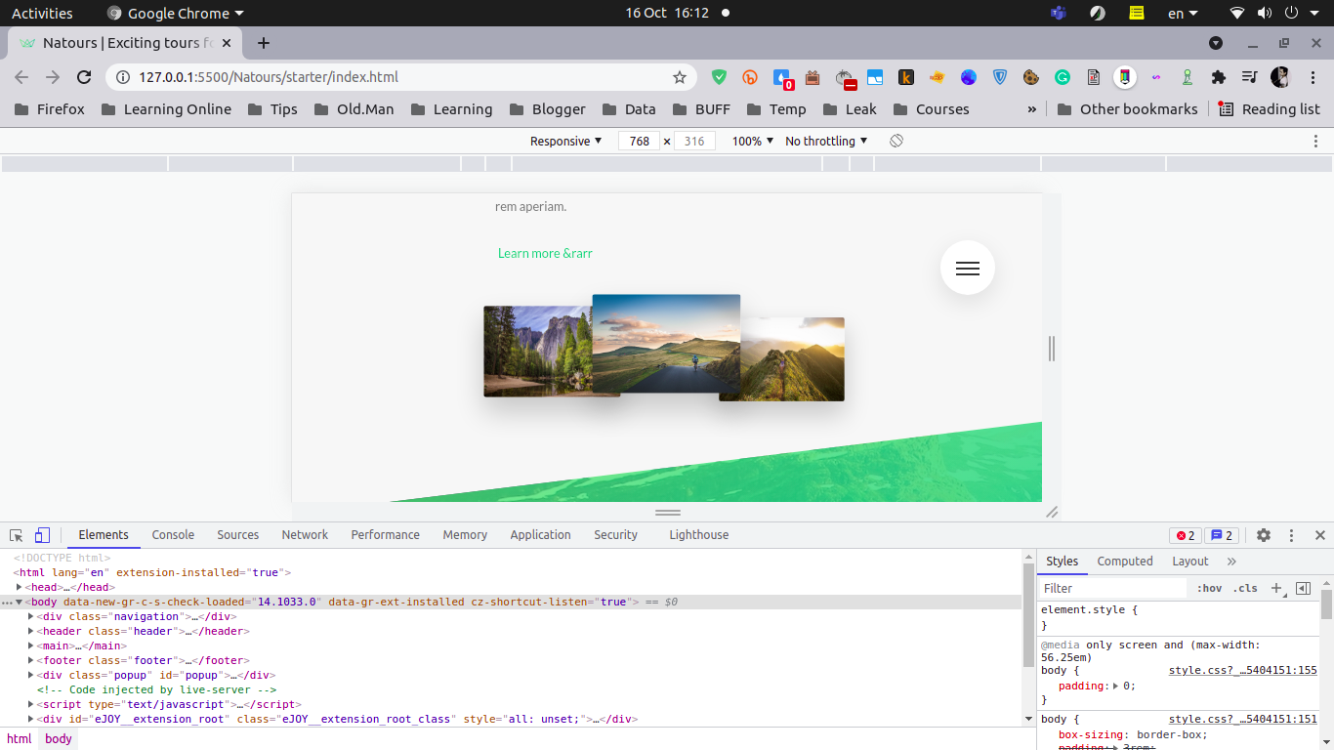Expand the div class navigation node
Screen dimensions: 1334x750
click(30, 617)
